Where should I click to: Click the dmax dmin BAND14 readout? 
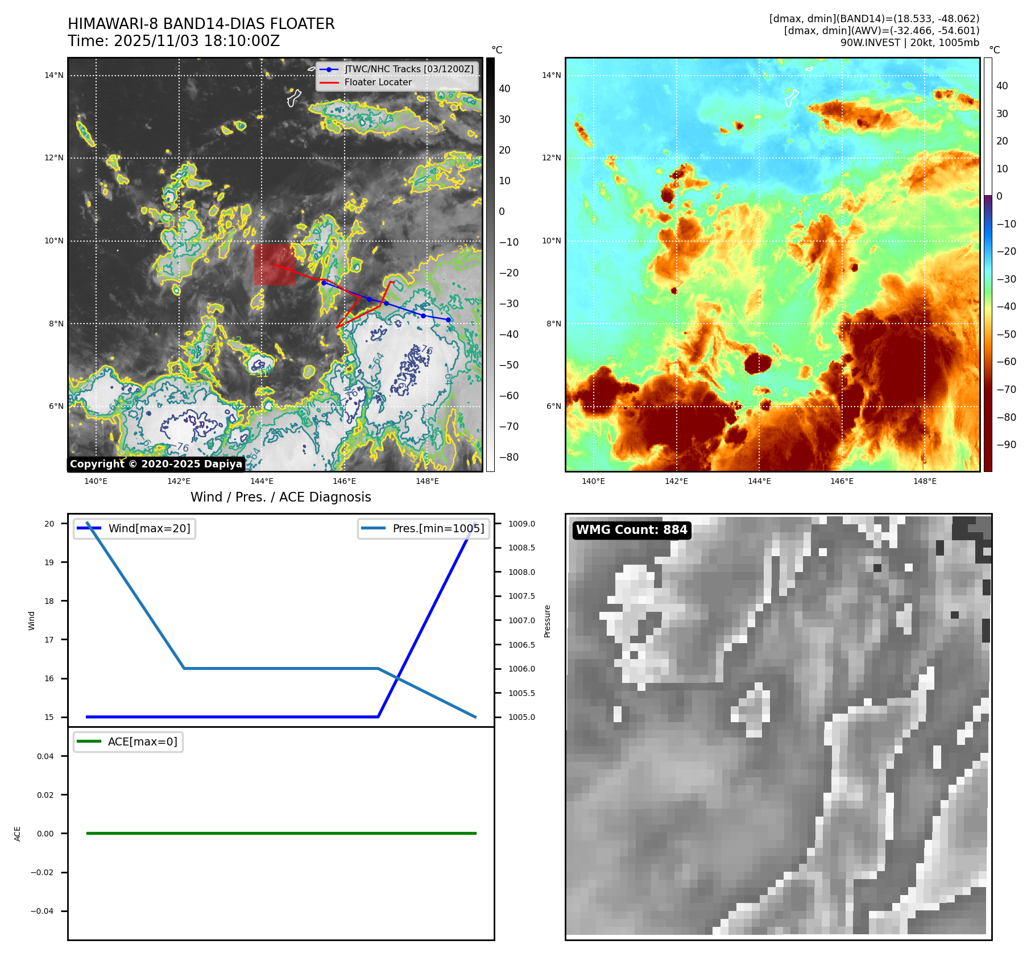874,19
